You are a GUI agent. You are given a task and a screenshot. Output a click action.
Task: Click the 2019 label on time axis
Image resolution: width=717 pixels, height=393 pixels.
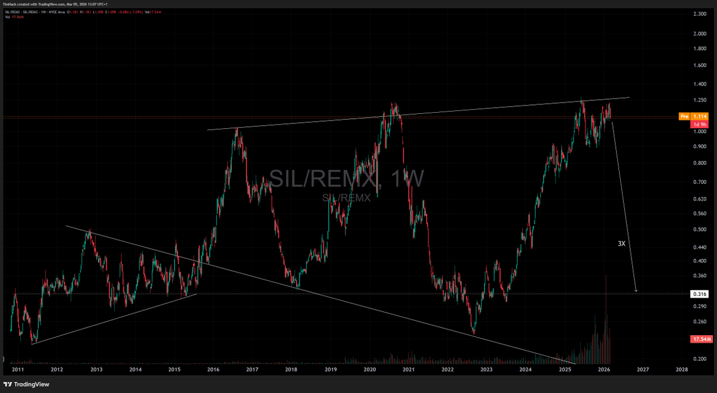[330, 370]
